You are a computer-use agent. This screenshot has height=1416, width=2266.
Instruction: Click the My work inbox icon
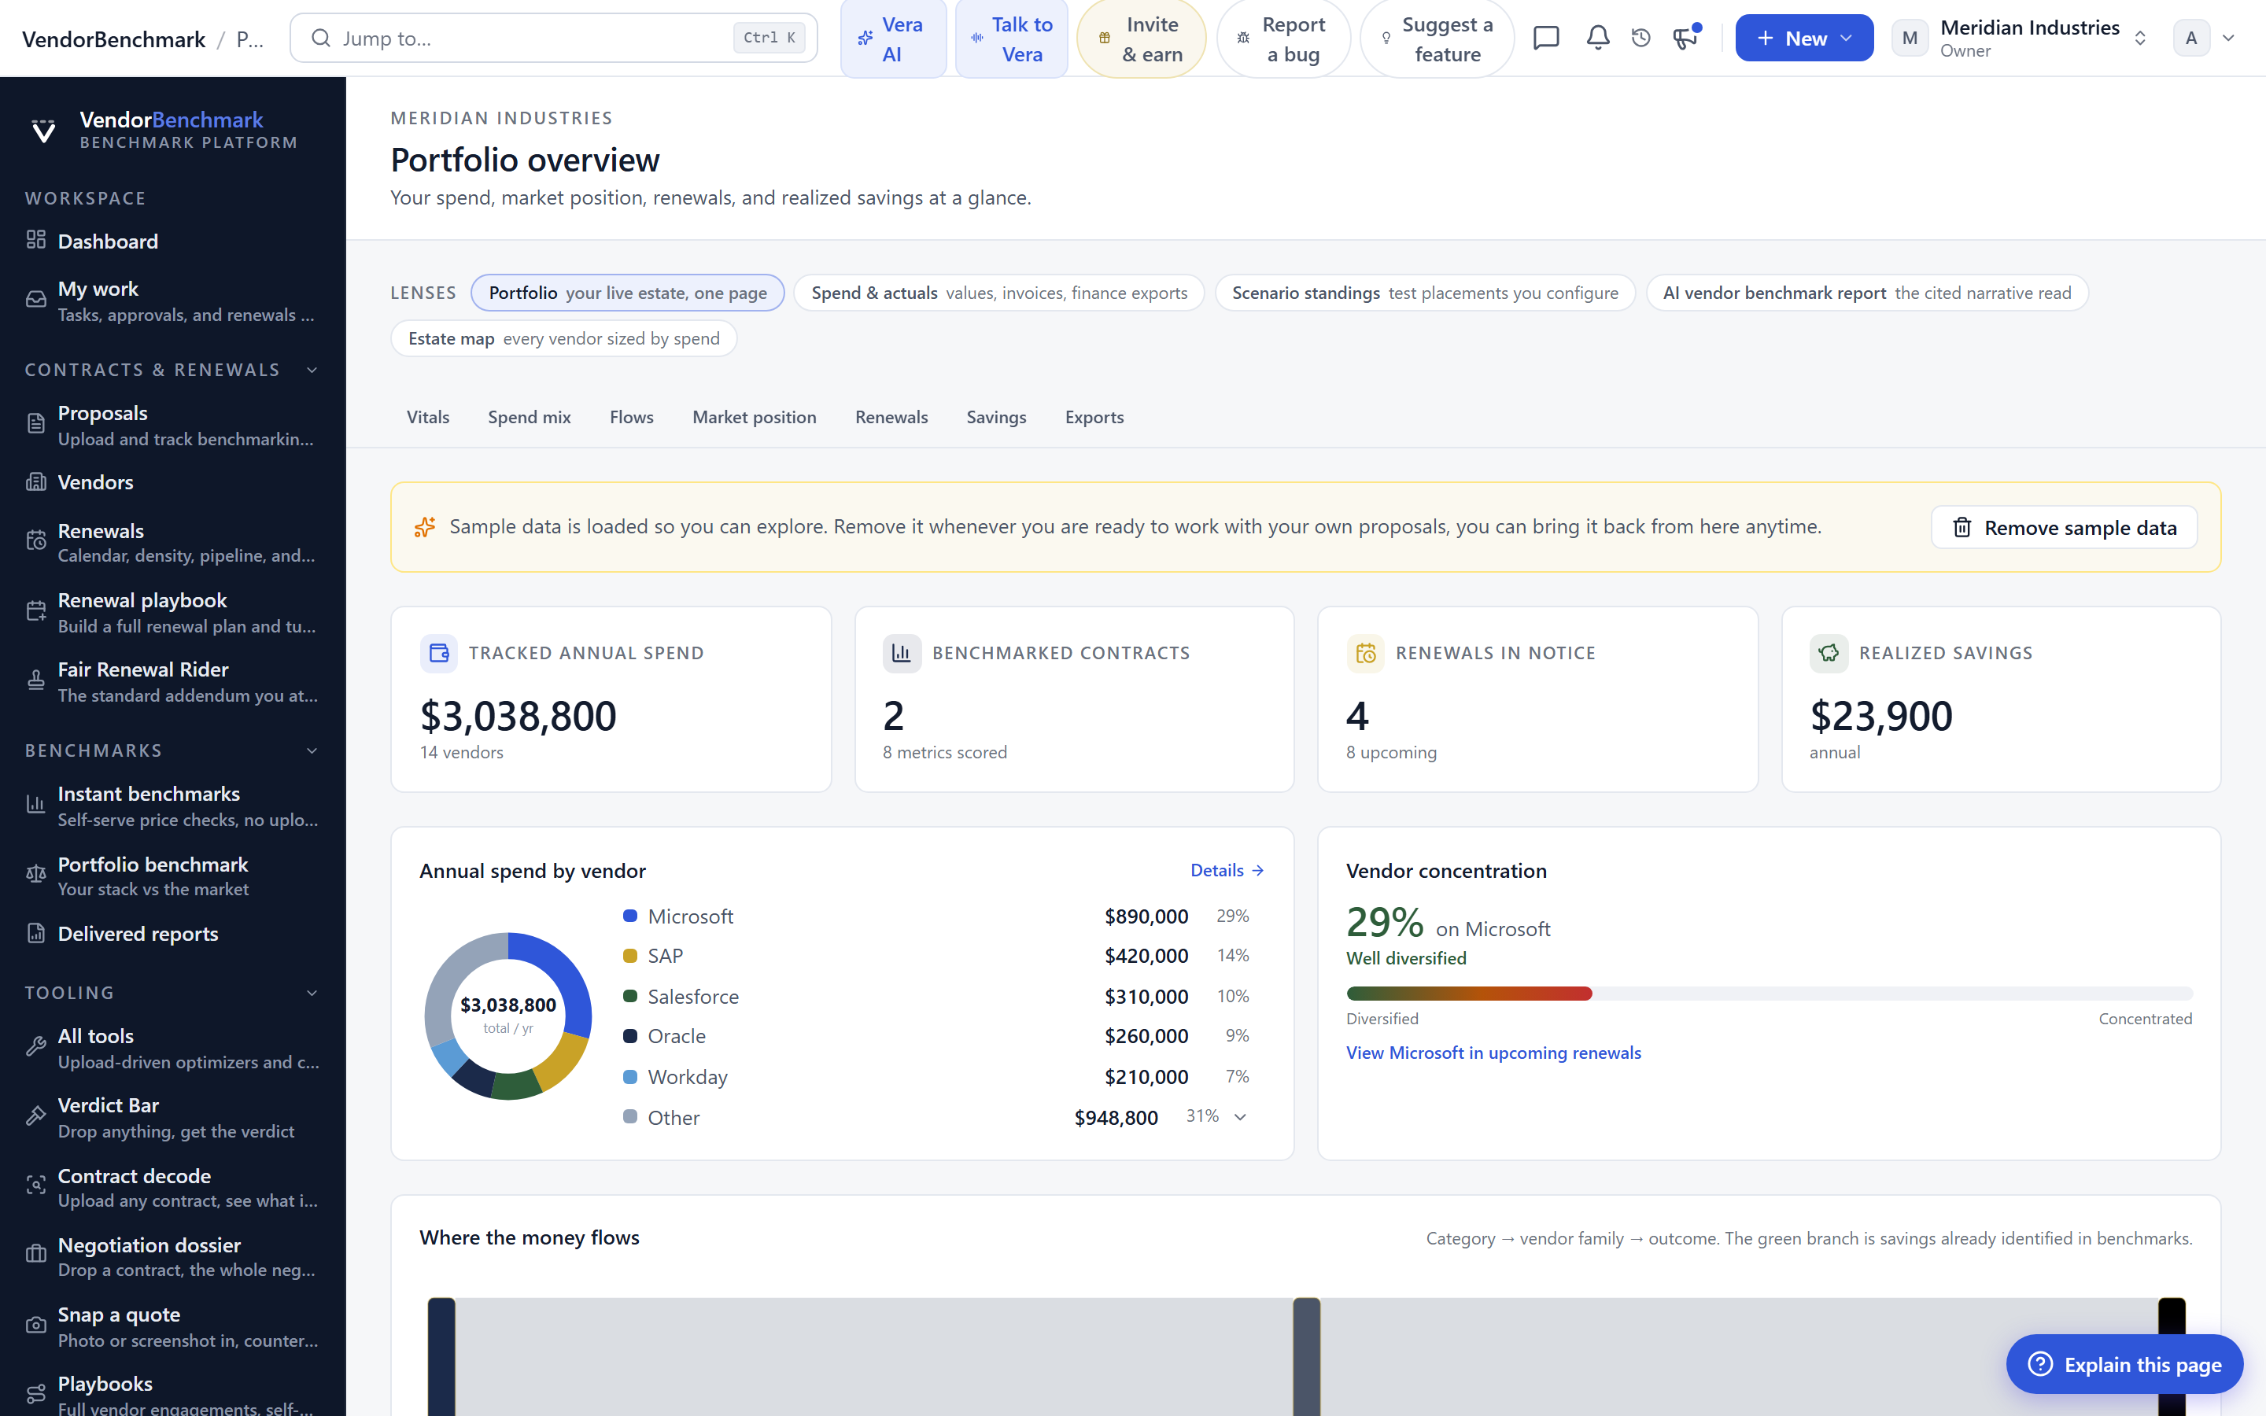click(x=35, y=300)
